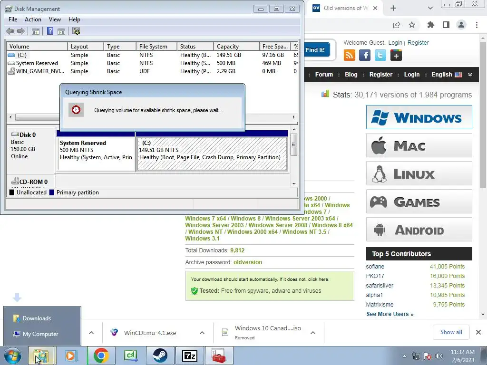Viewport: 487px width, 365px height.
Task: Click See More Users link
Action: pyautogui.click(x=390, y=314)
